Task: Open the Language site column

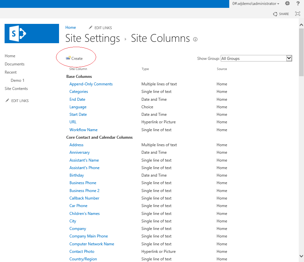Action: click(x=78, y=107)
